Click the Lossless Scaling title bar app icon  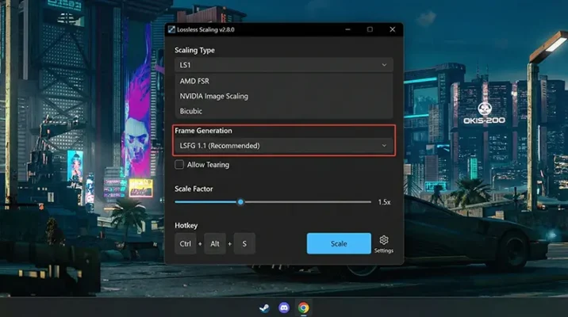pyautogui.click(x=171, y=29)
